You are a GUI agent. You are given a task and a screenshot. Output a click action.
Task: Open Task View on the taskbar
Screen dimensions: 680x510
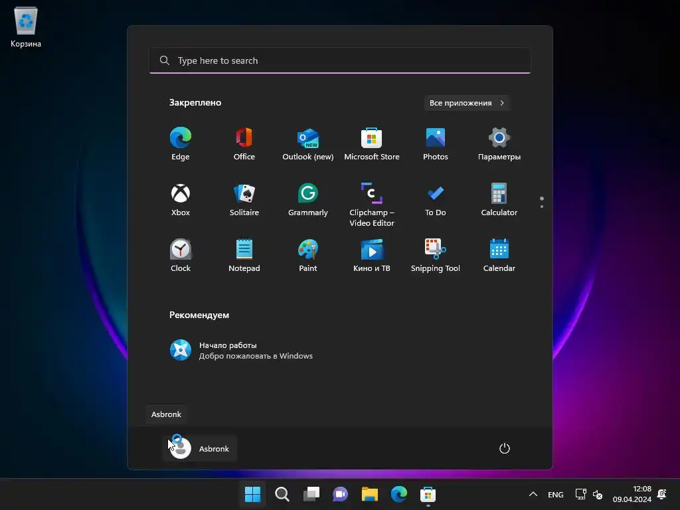point(311,494)
